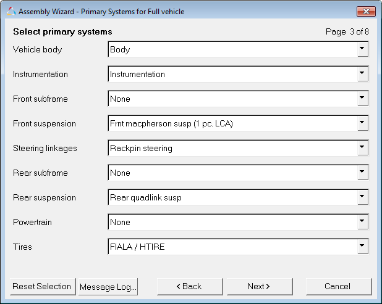Open the Front subframe dropdown
This screenshot has height=304, width=382.
[362, 99]
